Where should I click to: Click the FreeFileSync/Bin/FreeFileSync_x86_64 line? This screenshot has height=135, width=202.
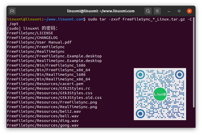[49, 70]
